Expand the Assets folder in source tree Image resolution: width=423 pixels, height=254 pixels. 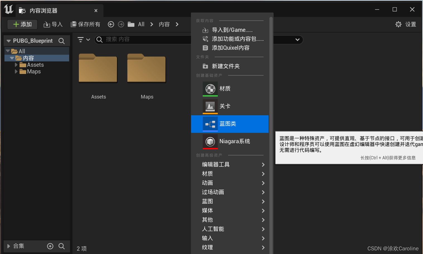tap(16, 64)
